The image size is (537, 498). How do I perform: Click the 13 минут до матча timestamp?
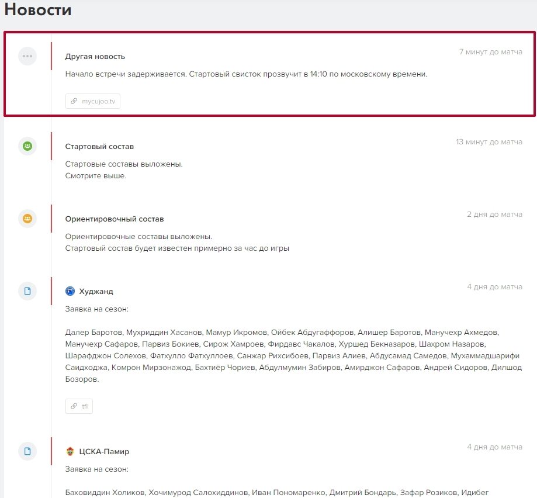tap(489, 142)
